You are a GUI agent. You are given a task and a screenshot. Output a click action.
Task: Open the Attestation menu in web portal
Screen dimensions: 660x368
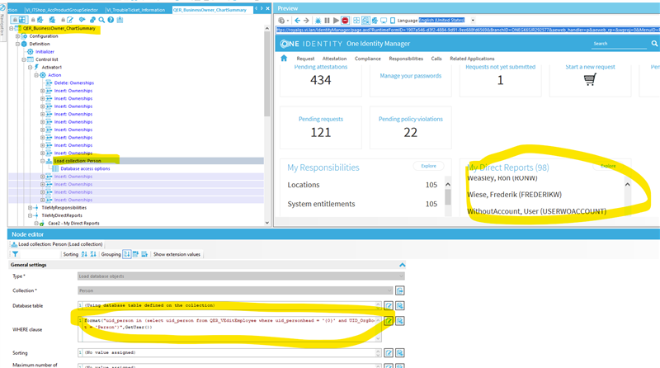[334, 59]
